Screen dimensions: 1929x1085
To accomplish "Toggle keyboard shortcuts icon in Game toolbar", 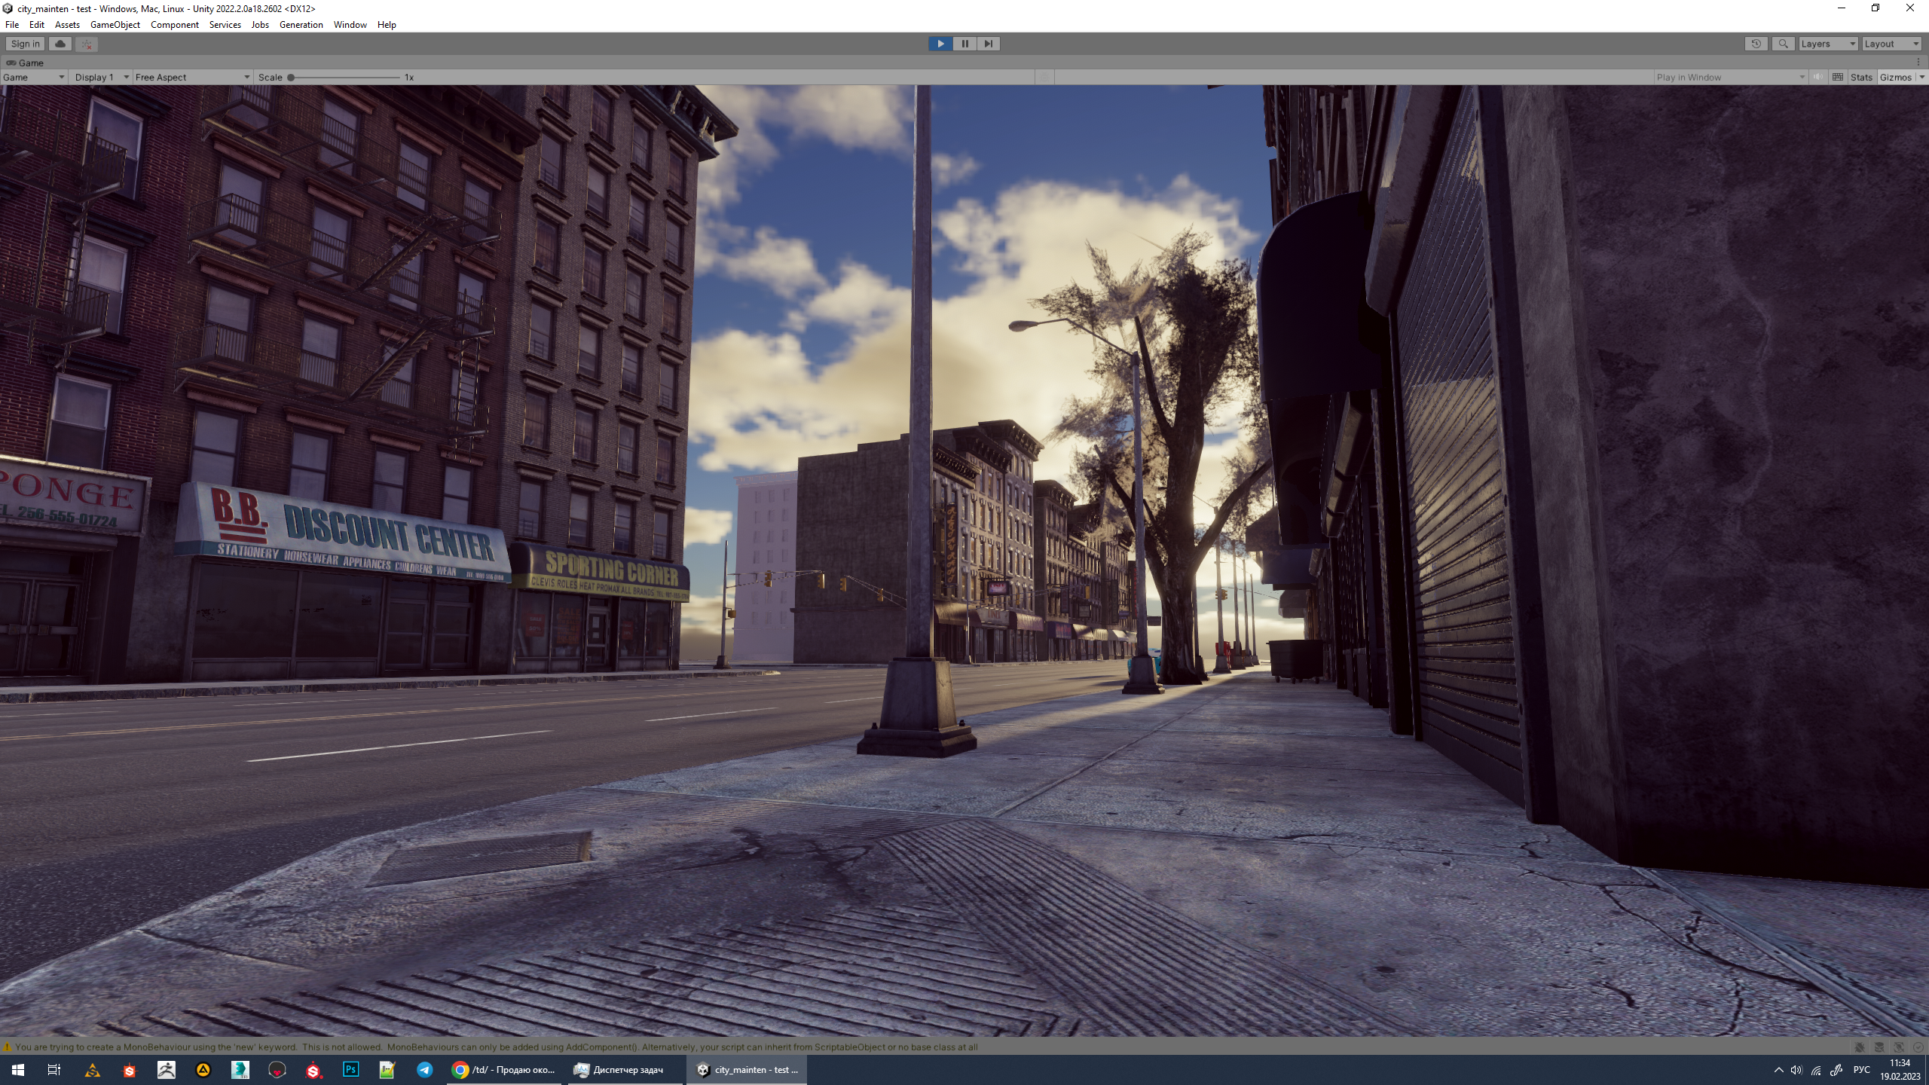I will [1838, 77].
